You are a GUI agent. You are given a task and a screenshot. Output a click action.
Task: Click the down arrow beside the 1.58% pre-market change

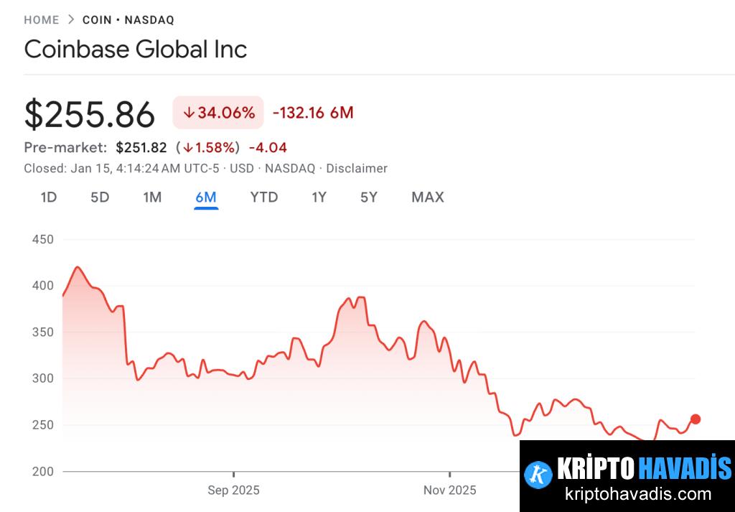[188, 147]
